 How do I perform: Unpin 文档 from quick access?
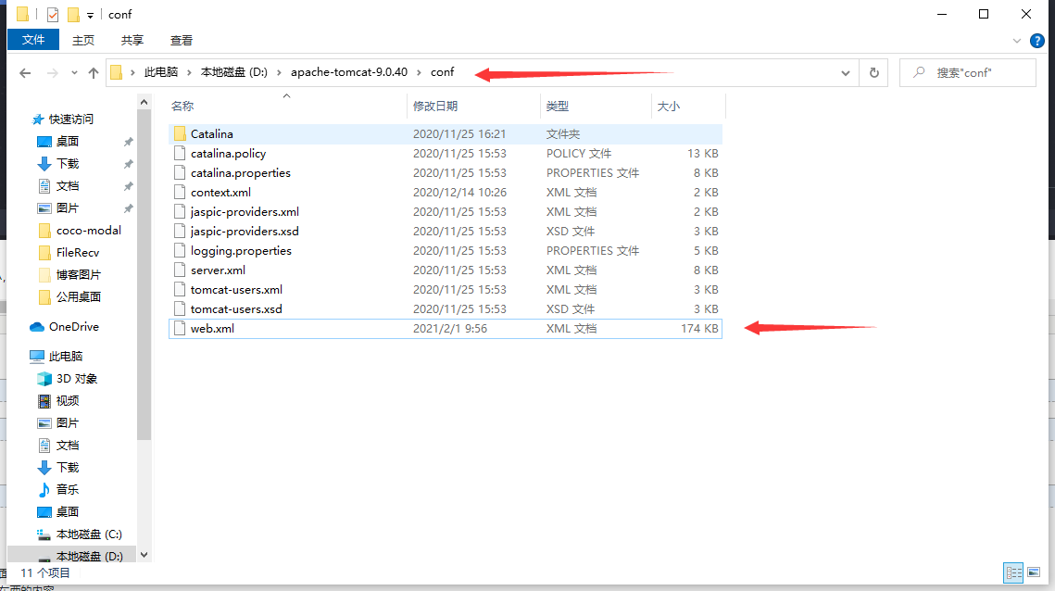(x=128, y=186)
